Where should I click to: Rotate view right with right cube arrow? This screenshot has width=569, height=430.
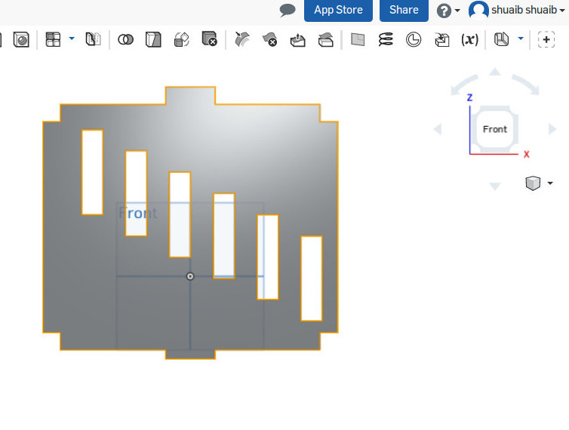(x=552, y=129)
